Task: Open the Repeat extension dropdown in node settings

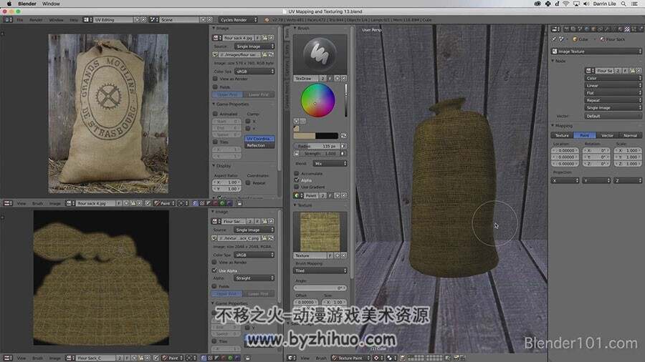Action: coord(613,100)
